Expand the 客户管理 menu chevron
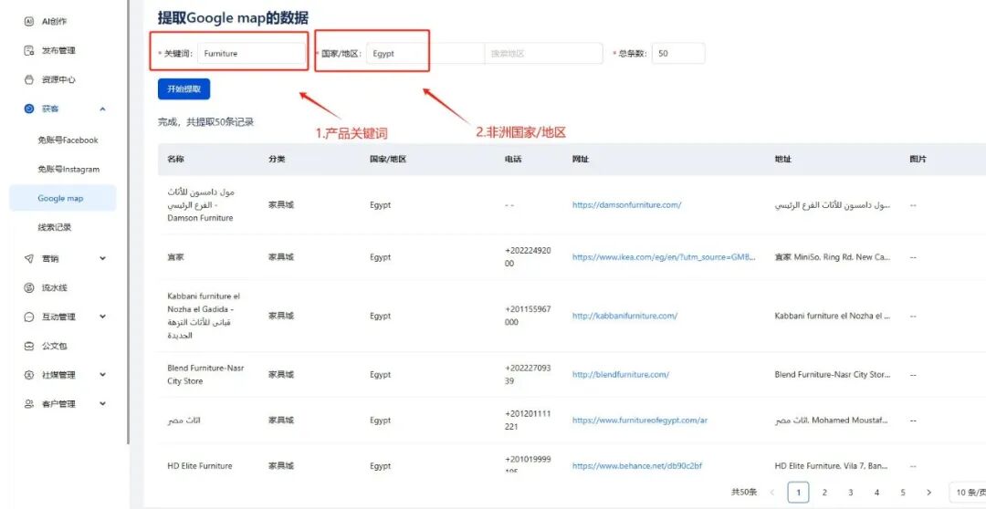Image resolution: width=986 pixels, height=509 pixels. click(102, 404)
